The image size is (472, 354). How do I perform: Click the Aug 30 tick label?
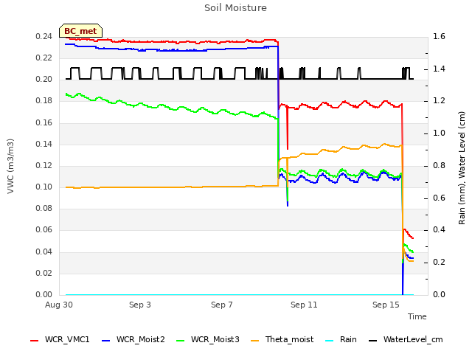point(59,305)
